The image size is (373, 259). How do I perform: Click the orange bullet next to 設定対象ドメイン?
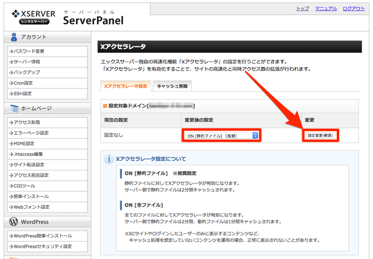[105, 106]
